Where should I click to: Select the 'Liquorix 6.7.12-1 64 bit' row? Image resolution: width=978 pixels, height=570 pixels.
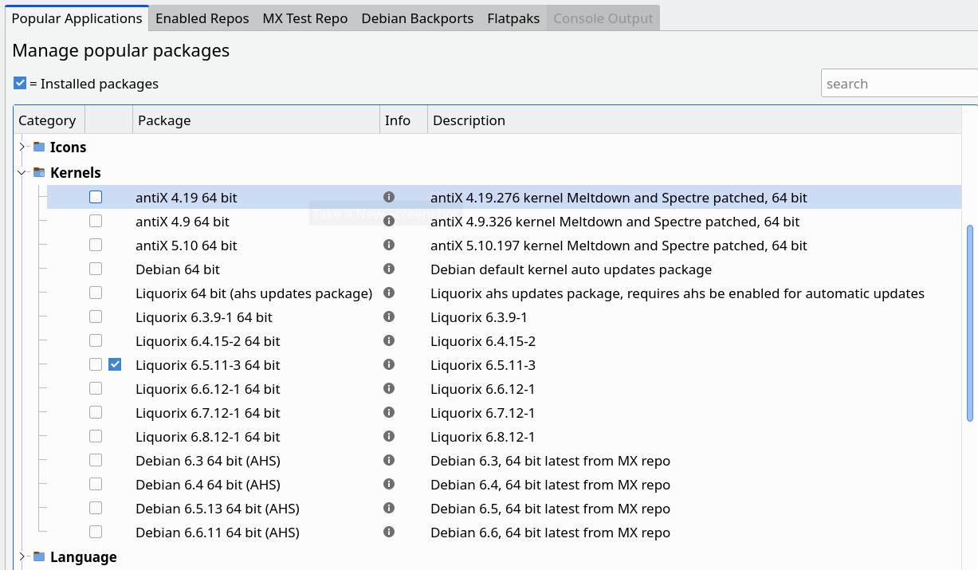504,412
